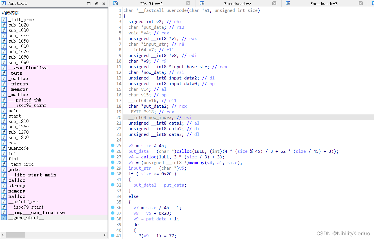The width and height of the screenshot is (374, 239).
Task: Click the IDA View-A tab icon
Action: pos(115,3)
